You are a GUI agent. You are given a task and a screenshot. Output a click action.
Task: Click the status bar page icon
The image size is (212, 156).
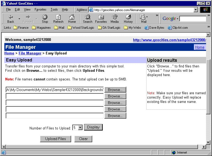(x=4, y=152)
